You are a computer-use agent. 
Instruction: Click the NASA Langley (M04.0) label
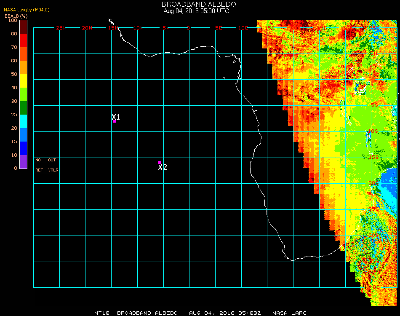coord(27,10)
